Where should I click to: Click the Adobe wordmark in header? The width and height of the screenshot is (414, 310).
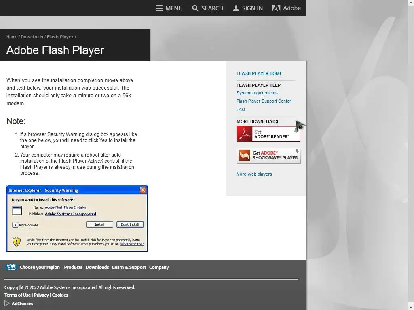click(x=292, y=8)
